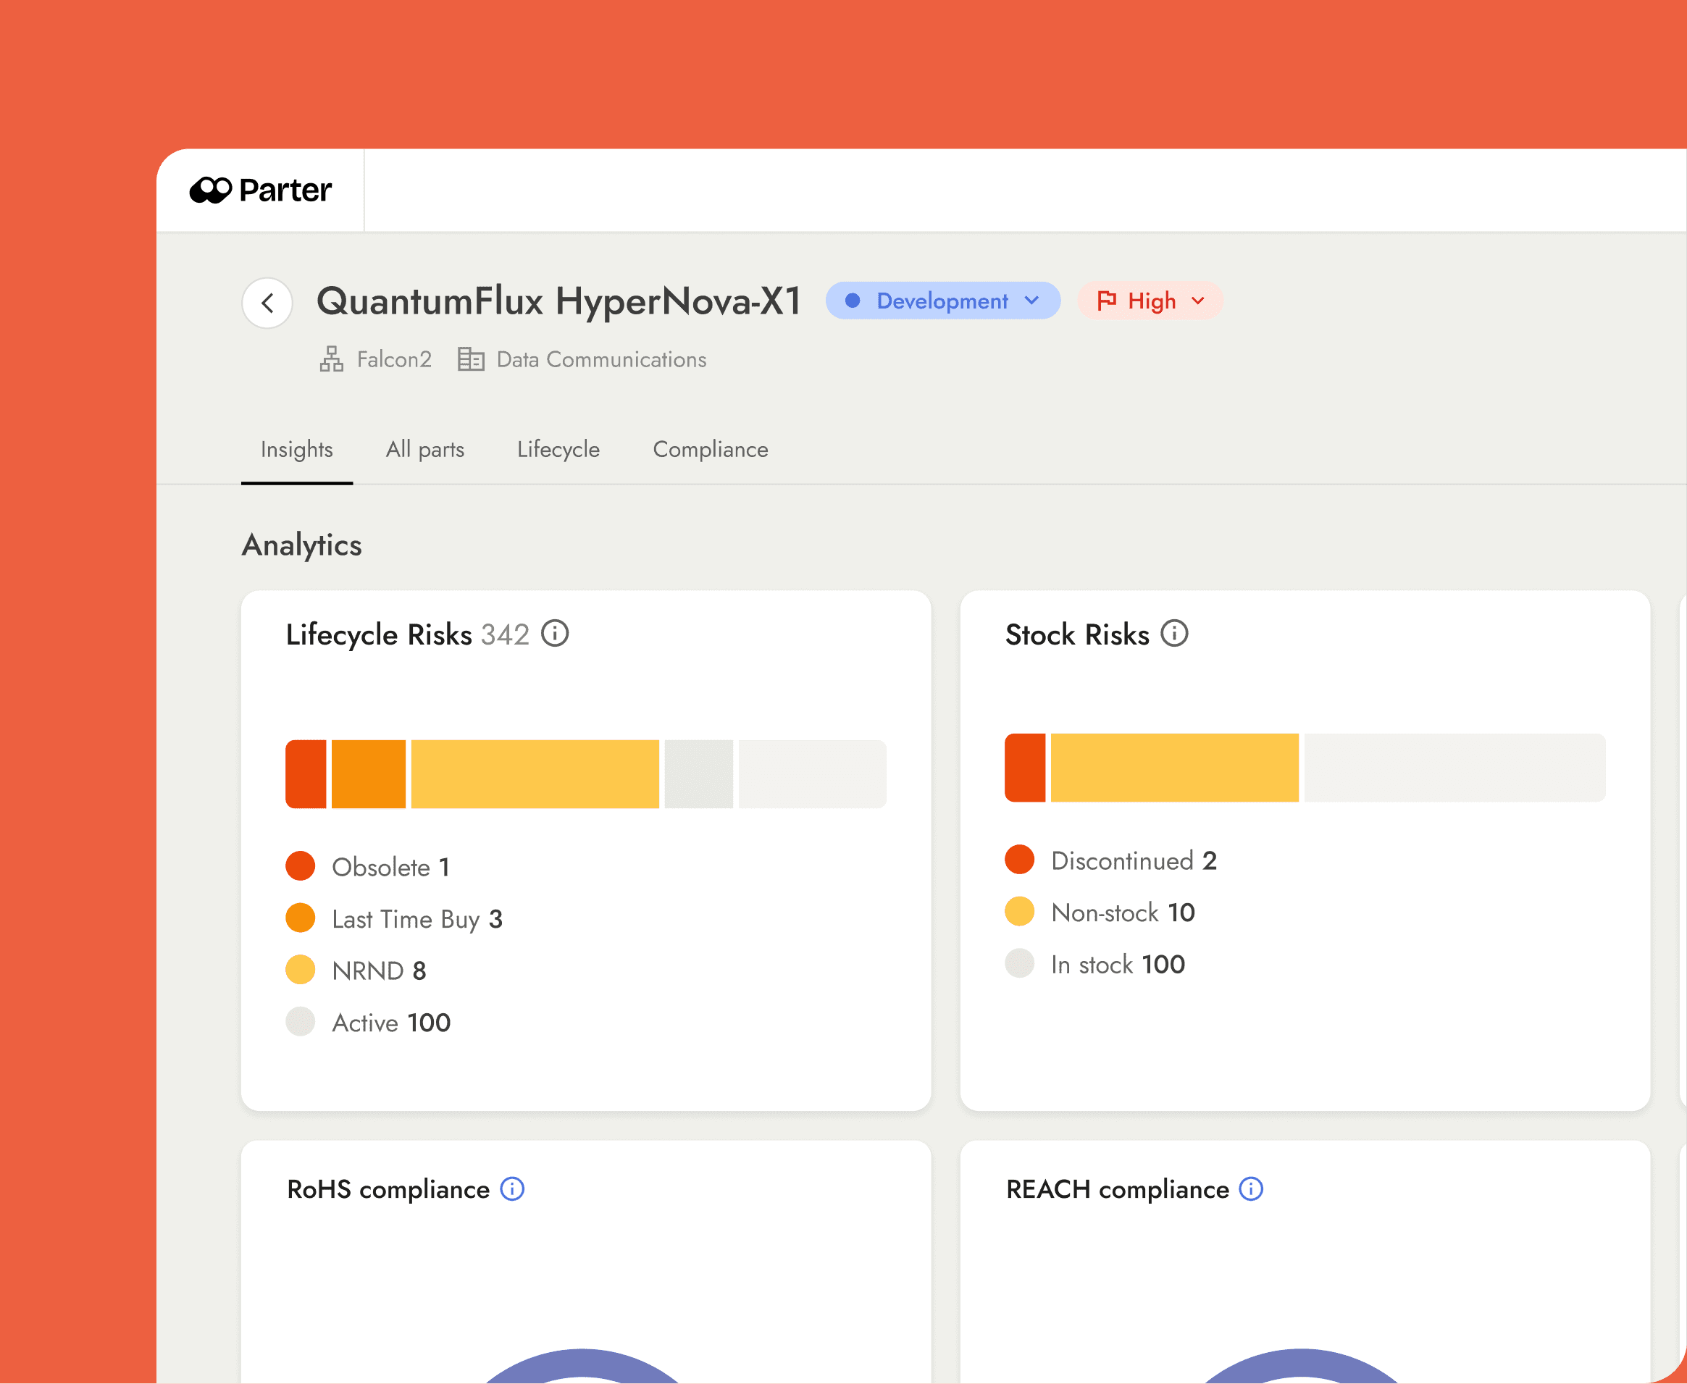
Task: Switch to the All parts tab
Action: coord(425,449)
